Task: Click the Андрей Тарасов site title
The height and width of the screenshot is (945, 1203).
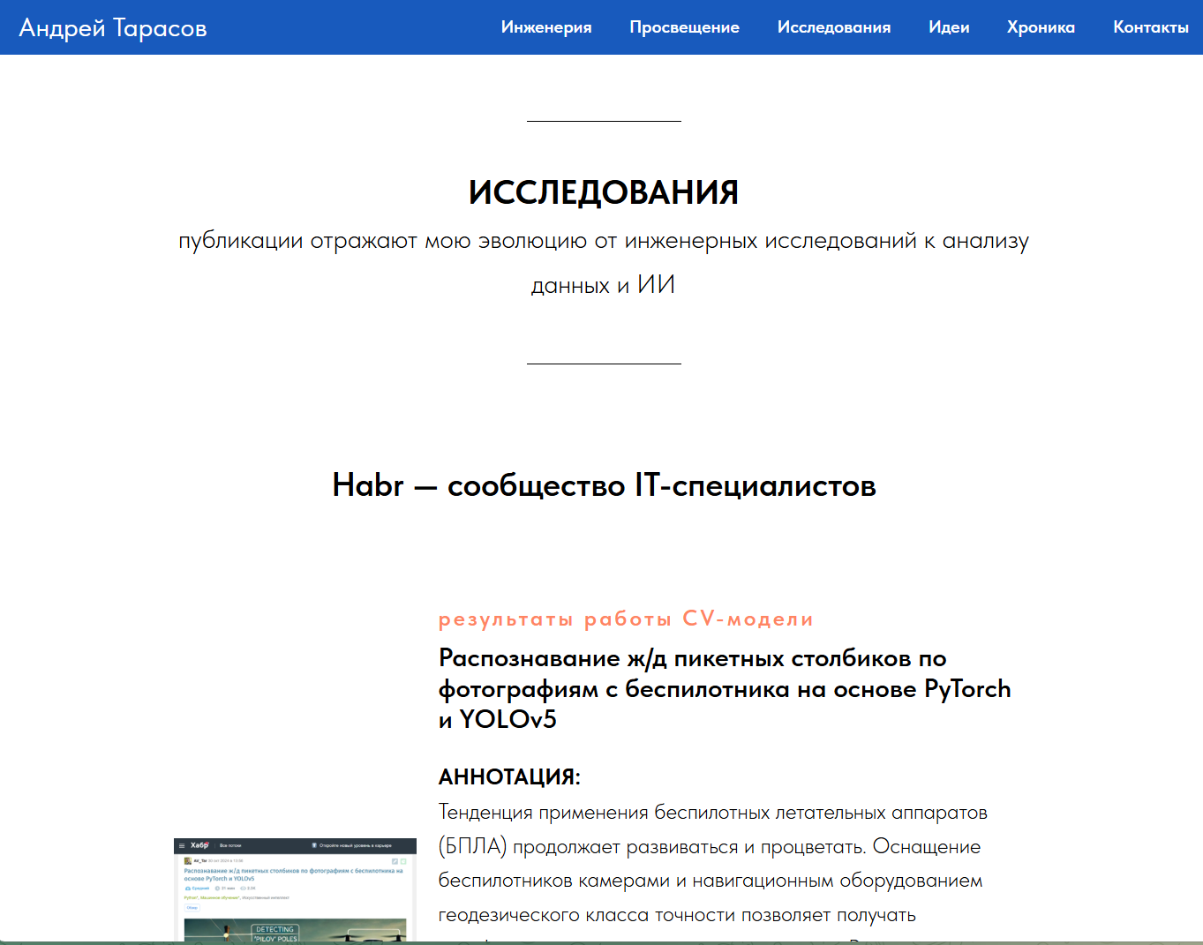Action: pos(113,28)
